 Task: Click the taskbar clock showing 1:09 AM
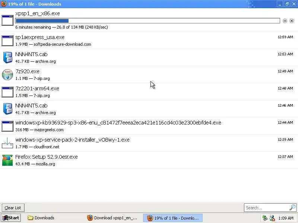(286, 218)
